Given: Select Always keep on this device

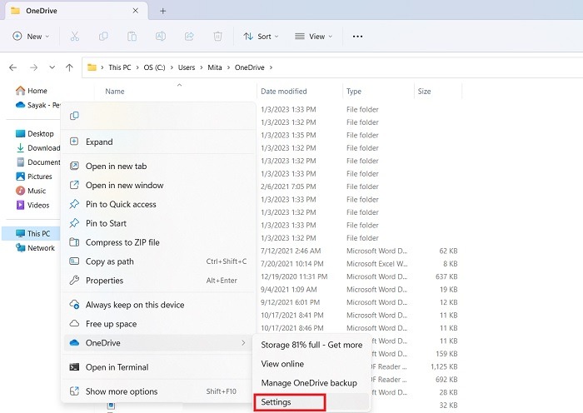Looking at the screenshot, I should 158,305.
